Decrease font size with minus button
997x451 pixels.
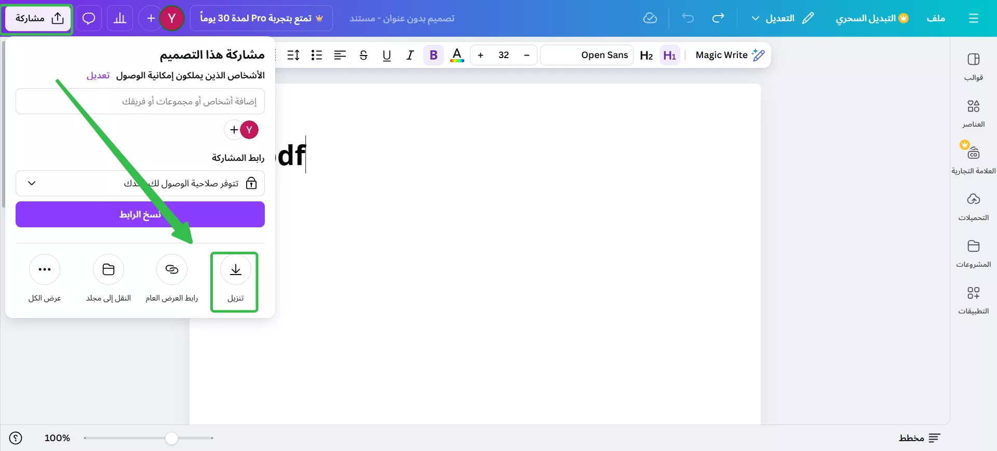[x=527, y=55]
